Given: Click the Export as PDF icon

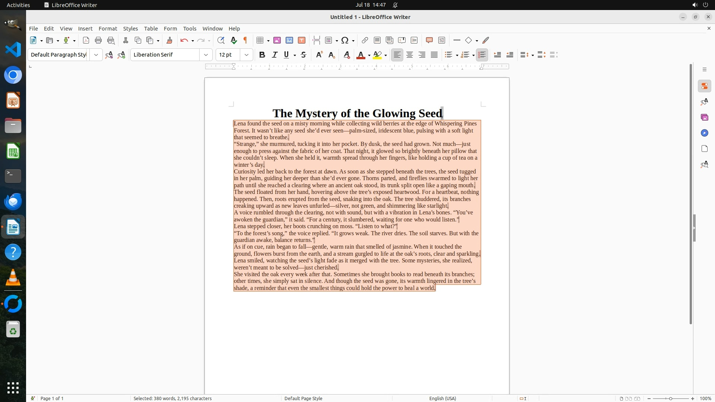Looking at the screenshot, I should [x=86, y=40].
